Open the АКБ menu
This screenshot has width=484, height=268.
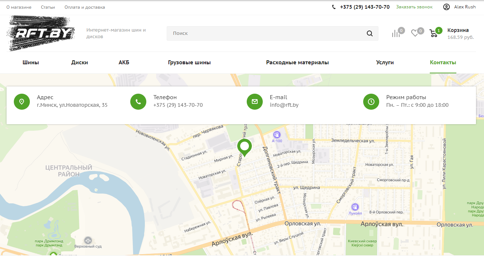coord(124,62)
